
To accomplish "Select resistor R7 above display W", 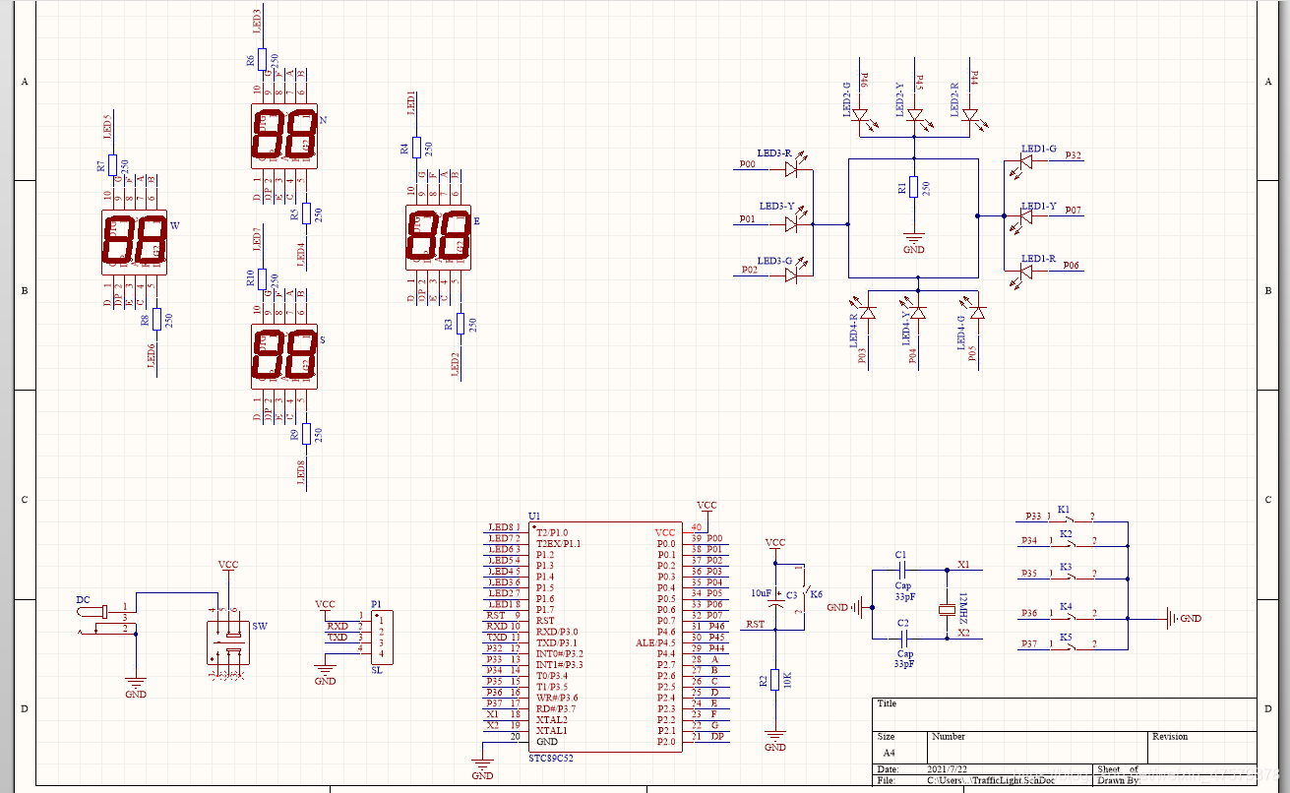I will click(112, 165).
